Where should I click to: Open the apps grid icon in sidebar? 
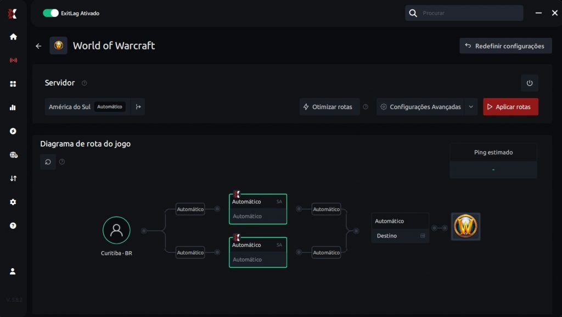(13, 84)
